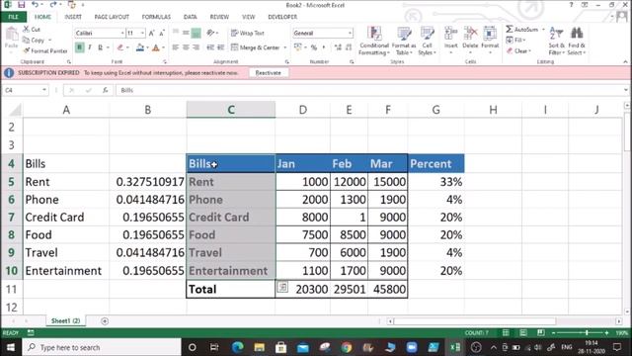Increase the indent of cell contents

tap(220, 47)
